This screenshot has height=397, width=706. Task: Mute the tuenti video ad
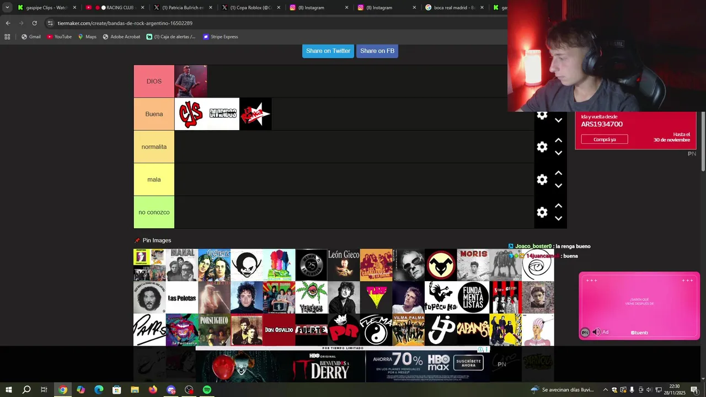pos(596,332)
